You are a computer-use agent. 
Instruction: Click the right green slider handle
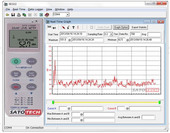159,102
